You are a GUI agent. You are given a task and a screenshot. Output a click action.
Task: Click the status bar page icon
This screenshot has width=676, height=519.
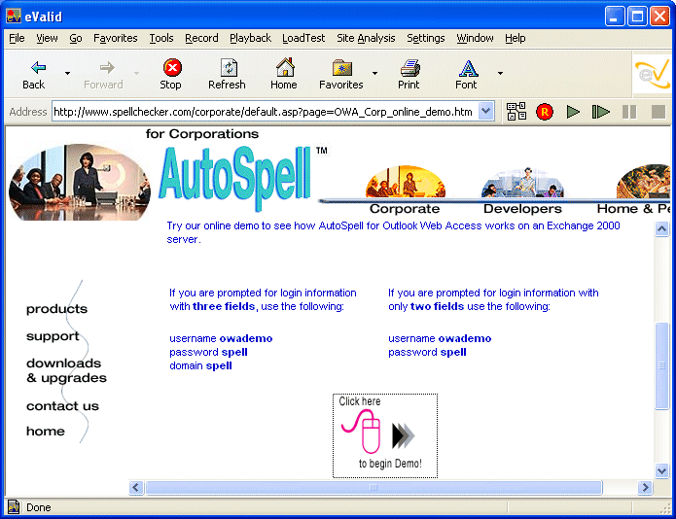[14, 507]
